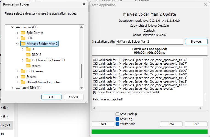
Task: Click the D3D12 folder icon
Action: (28, 55)
